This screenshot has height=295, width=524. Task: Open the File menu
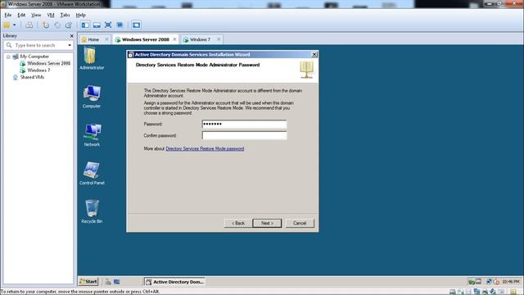coord(8,15)
